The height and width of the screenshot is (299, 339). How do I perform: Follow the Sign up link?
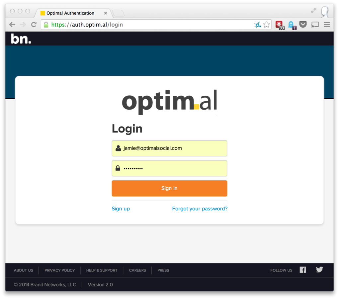click(x=121, y=209)
